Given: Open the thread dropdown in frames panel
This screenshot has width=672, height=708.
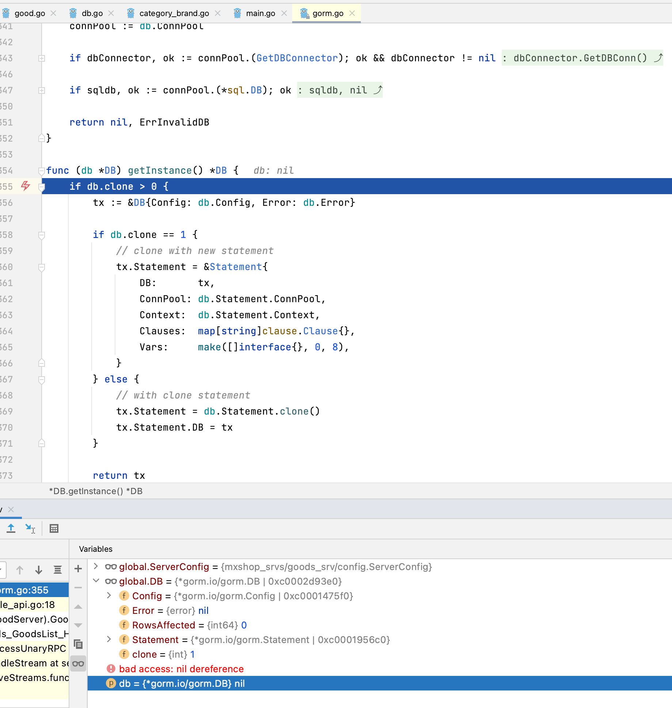Looking at the screenshot, I should (3, 570).
